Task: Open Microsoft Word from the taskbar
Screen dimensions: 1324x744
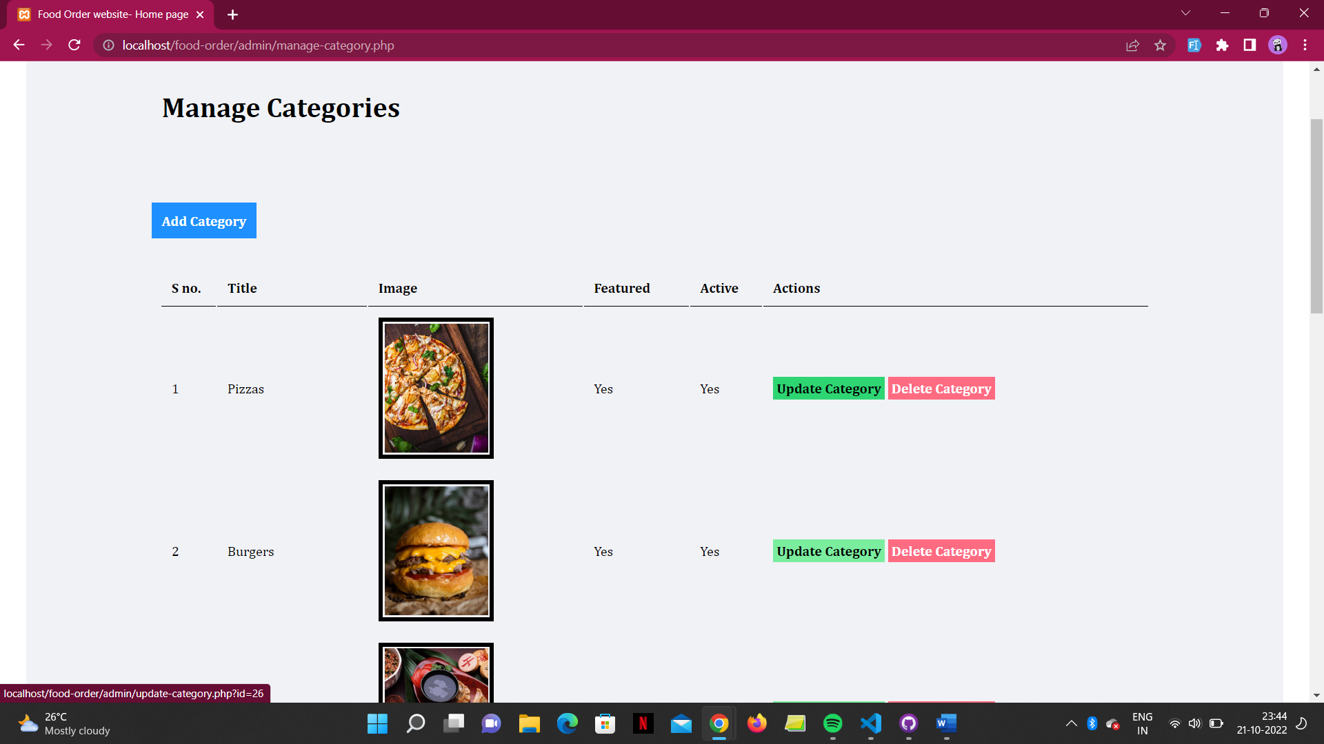Action: (946, 724)
